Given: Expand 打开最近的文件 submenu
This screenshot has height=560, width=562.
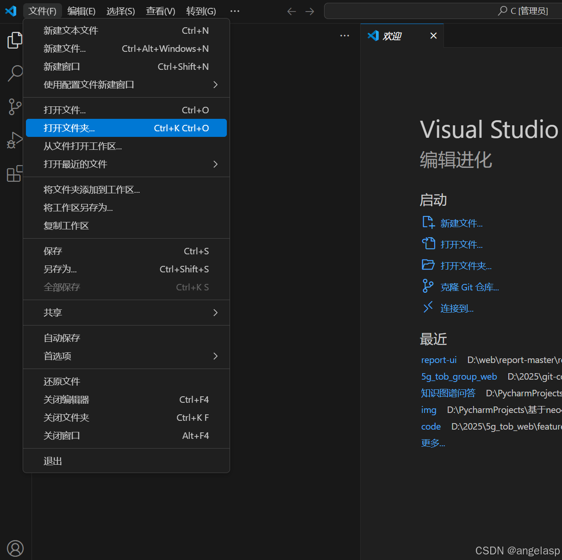Looking at the screenshot, I should 126,164.
